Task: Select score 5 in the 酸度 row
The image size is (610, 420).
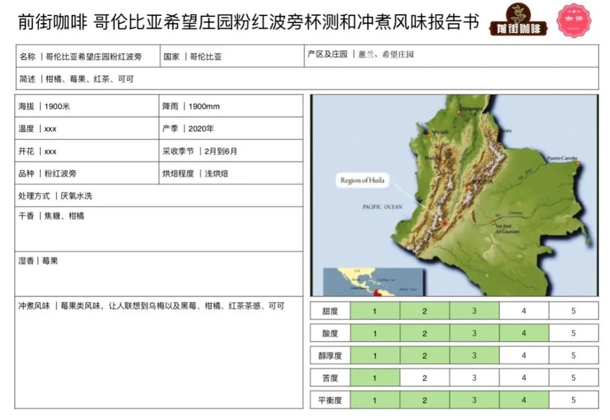Action: click(x=573, y=333)
